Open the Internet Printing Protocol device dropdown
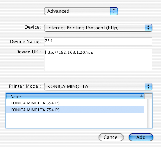This screenshot has width=161, height=148. [98, 28]
